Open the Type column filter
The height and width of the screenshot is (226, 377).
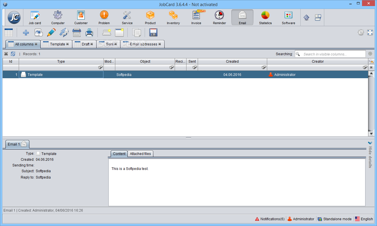[x=101, y=67]
